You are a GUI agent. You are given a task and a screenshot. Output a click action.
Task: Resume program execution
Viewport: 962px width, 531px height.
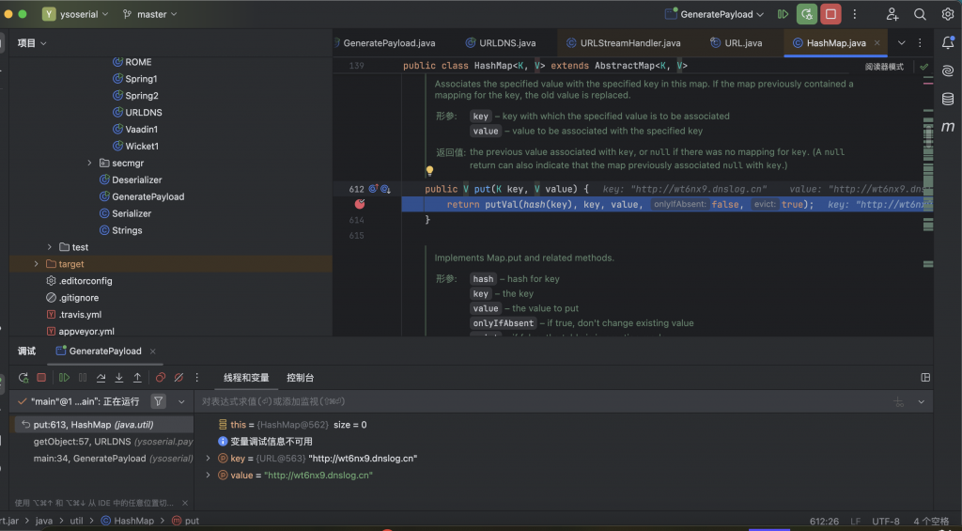pyautogui.click(x=64, y=378)
